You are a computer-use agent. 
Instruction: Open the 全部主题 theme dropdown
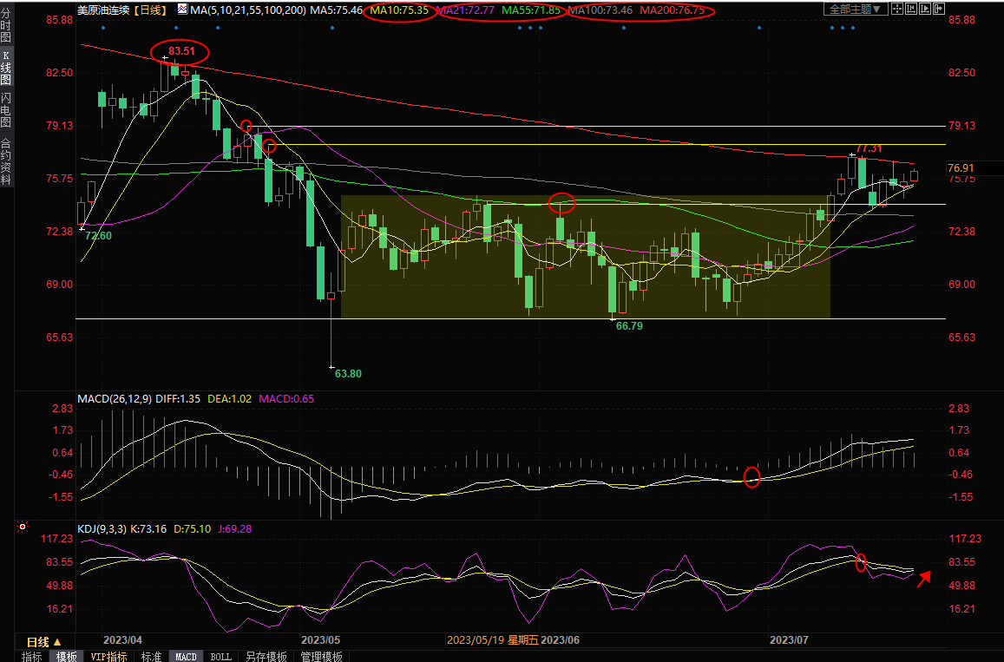(855, 10)
